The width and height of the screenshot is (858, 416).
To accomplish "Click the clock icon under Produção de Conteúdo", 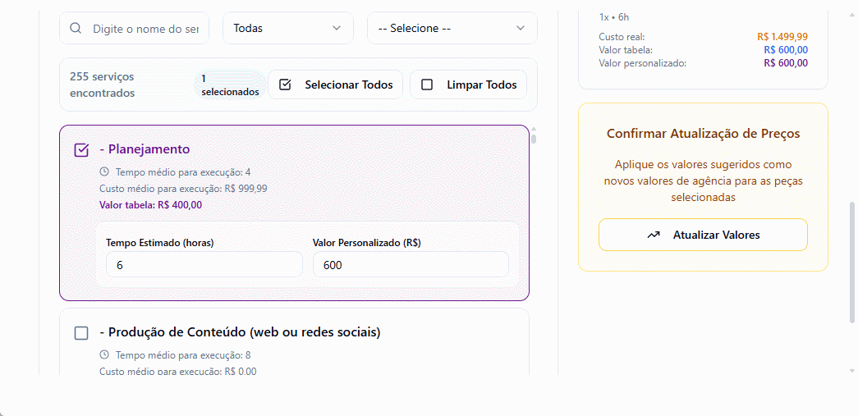I will point(104,355).
